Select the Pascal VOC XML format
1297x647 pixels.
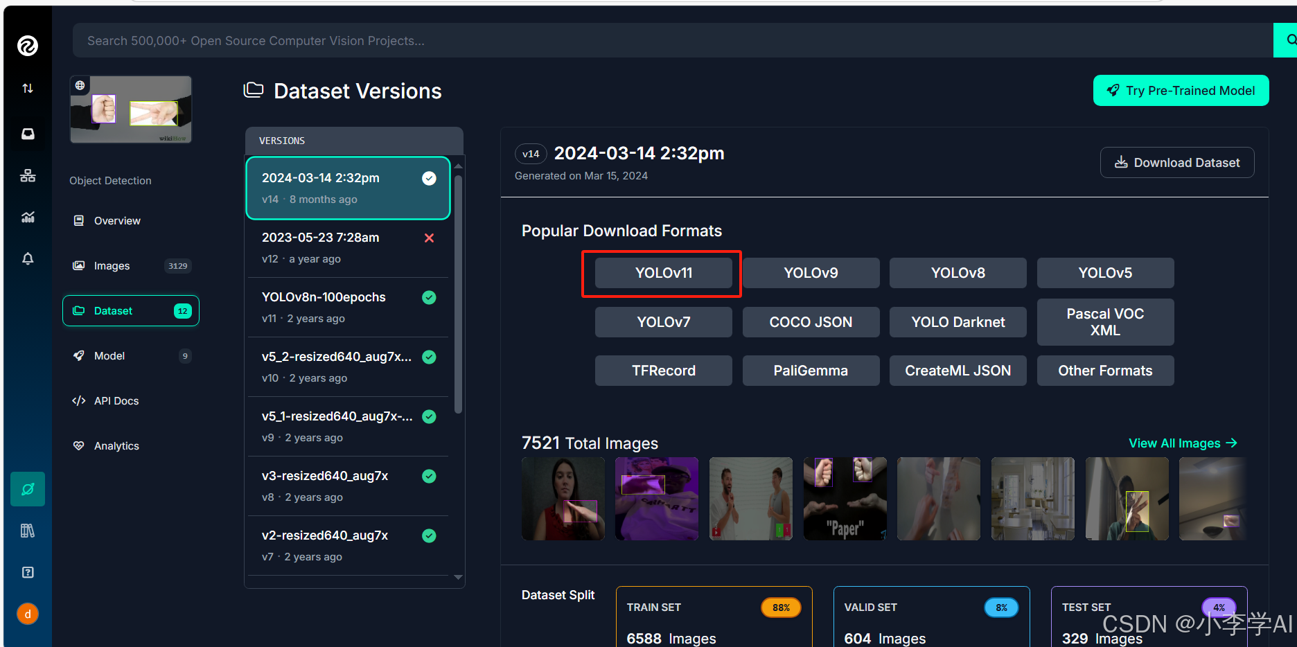pyautogui.click(x=1105, y=322)
